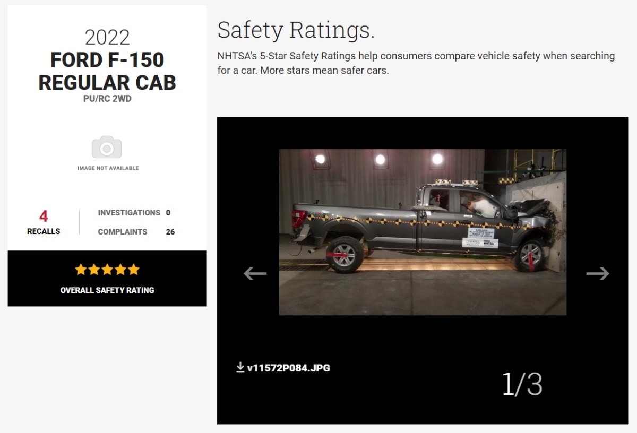Click the Image Not Available label
This screenshot has height=433, width=637.
click(x=108, y=168)
